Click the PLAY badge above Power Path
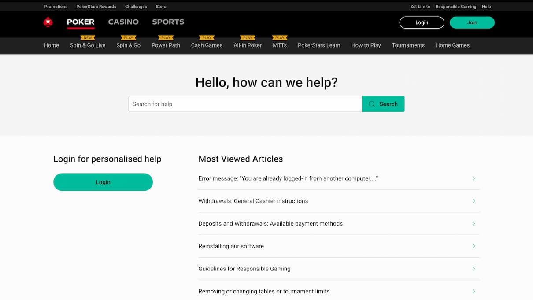 click(166, 38)
